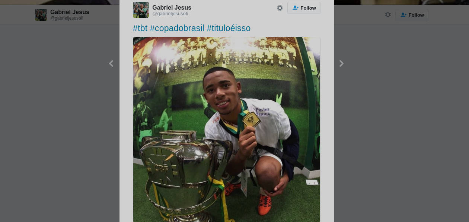Open the #tituloéisso hashtag link
Viewport: 469px width, 222px height.
pyautogui.click(x=229, y=28)
